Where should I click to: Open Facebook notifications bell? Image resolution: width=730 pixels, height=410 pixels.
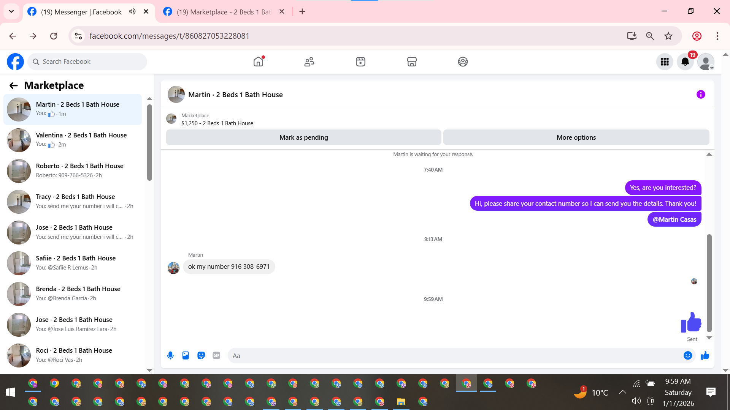click(x=685, y=62)
